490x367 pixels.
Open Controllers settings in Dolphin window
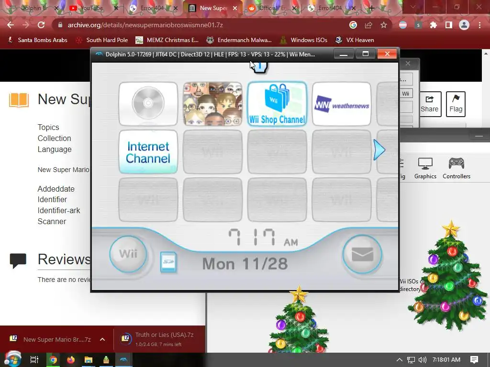456,169
